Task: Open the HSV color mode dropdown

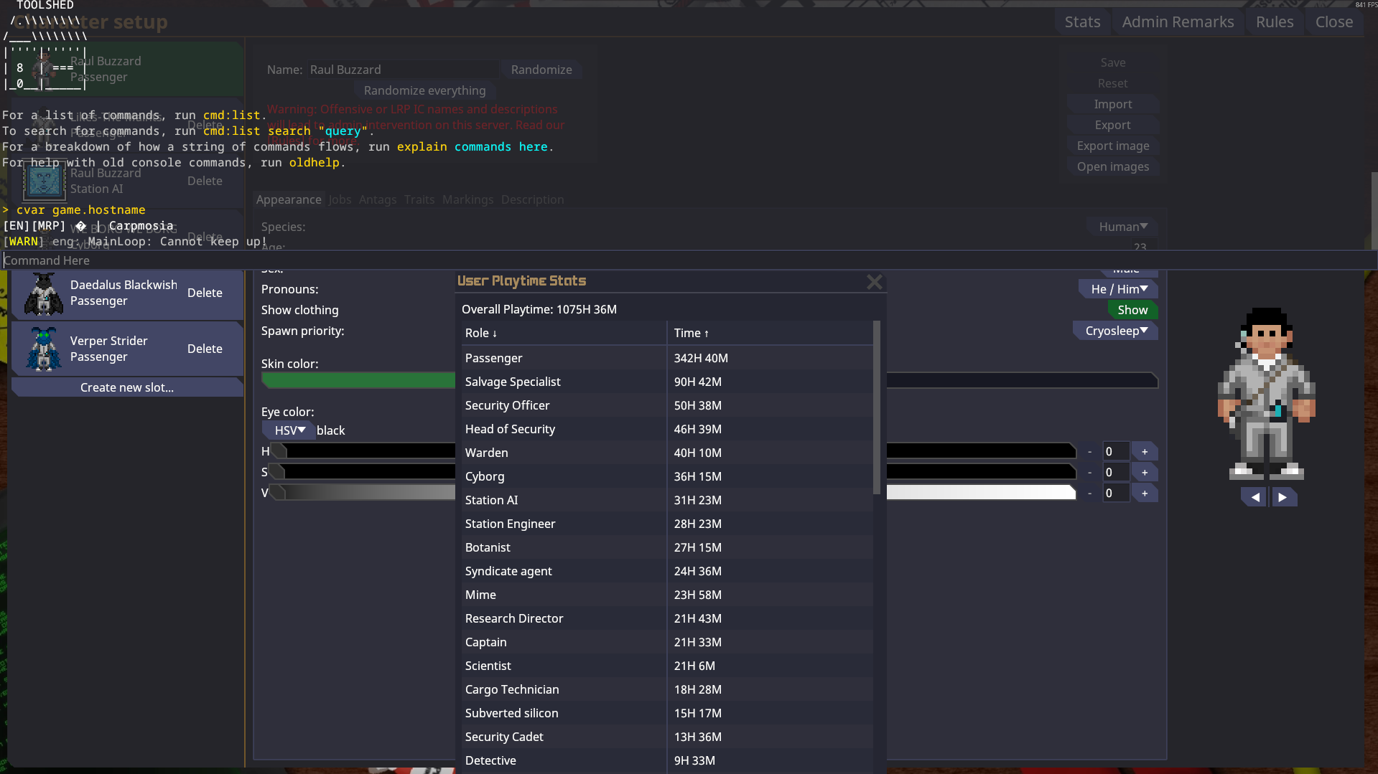Action: coord(289,430)
